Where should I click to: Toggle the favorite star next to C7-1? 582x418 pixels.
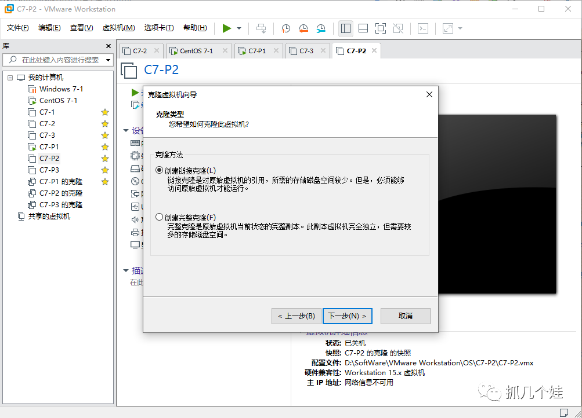[105, 112]
